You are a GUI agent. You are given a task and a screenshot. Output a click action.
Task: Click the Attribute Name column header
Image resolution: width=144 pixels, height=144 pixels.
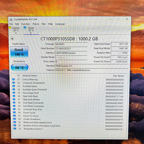coord(30,75)
